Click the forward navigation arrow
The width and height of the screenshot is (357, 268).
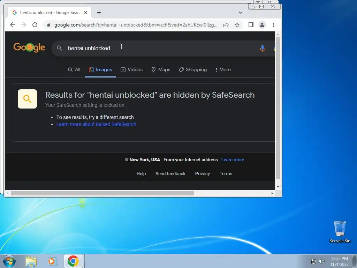tap(24, 25)
